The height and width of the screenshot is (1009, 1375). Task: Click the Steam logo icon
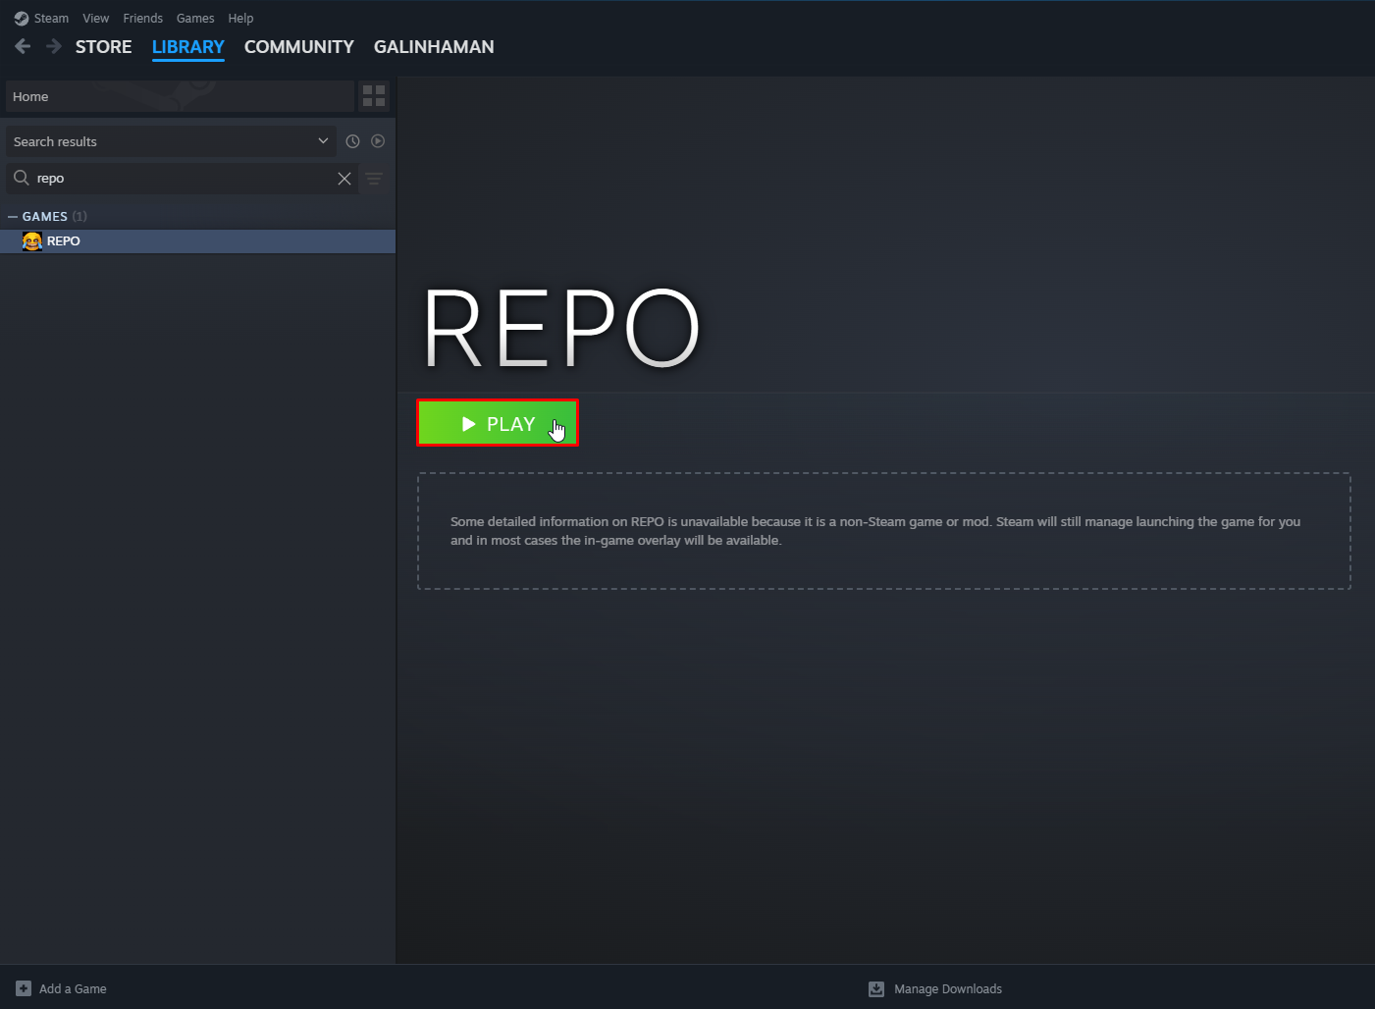(x=21, y=18)
